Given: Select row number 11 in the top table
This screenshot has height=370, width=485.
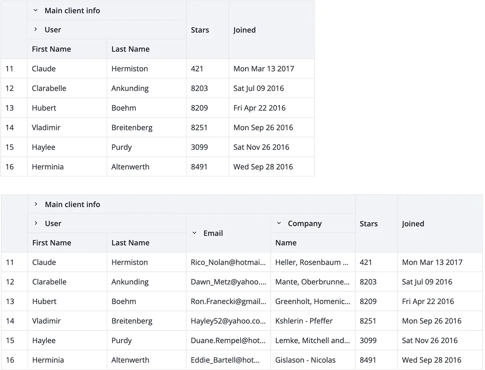Looking at the screenshot, I should click(10, 69).
